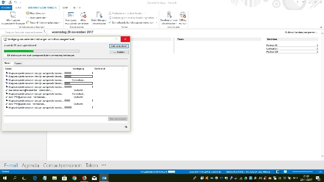Go to the F-mail navigation item
324x182 pixels.
tap(11, 165)
